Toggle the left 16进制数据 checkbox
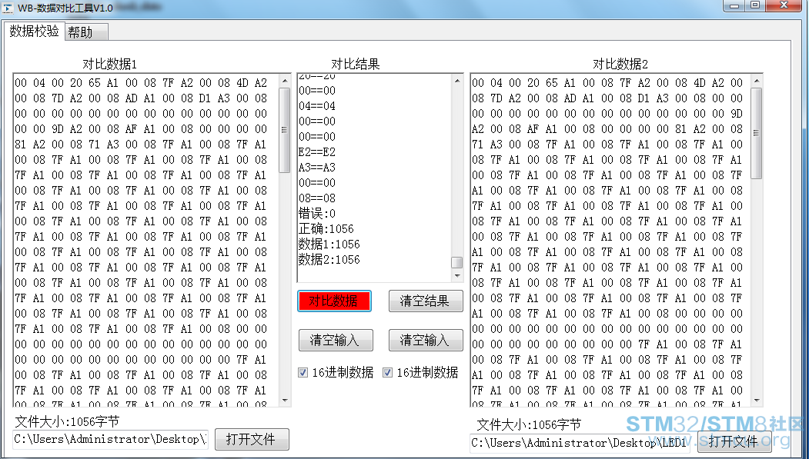809x459 pixels. [303, 372]
